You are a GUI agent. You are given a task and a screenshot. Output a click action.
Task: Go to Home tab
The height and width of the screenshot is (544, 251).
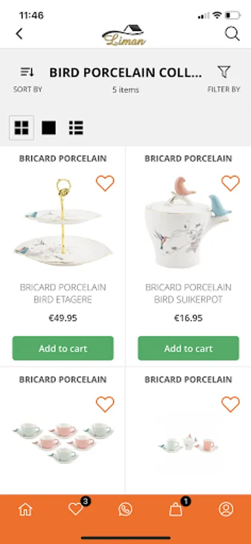click(25, 510)
